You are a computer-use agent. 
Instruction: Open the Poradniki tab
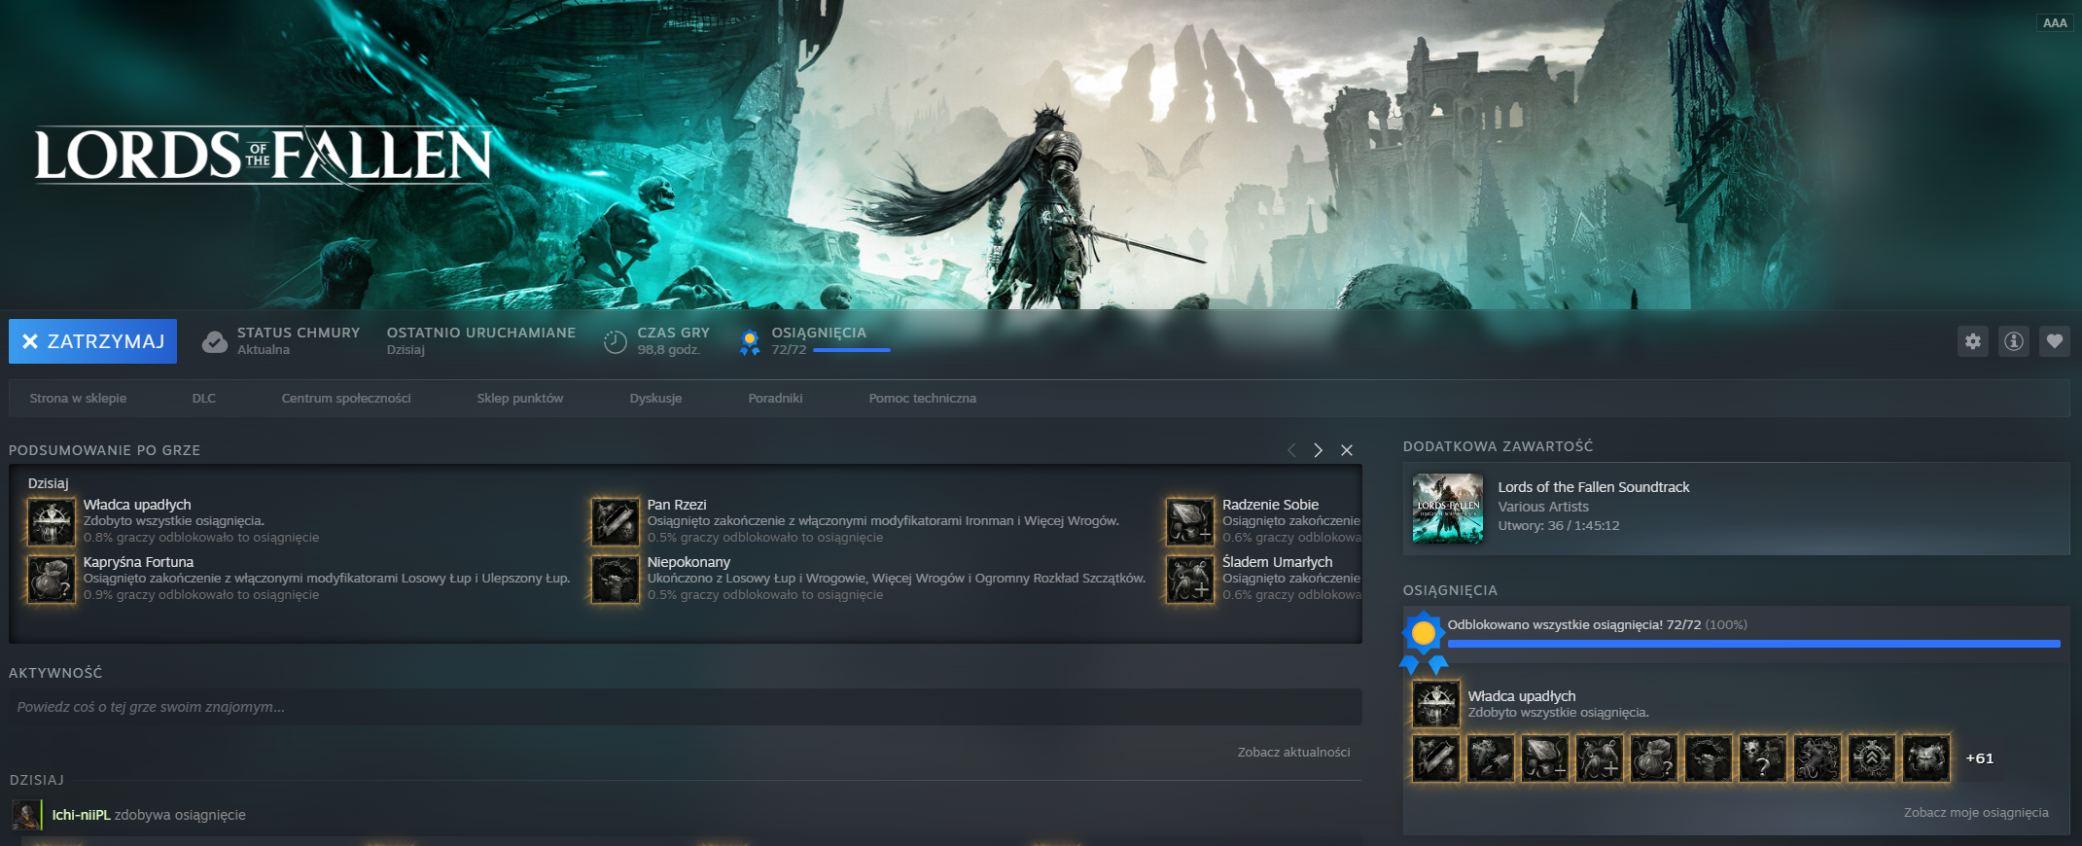point(775,399)
